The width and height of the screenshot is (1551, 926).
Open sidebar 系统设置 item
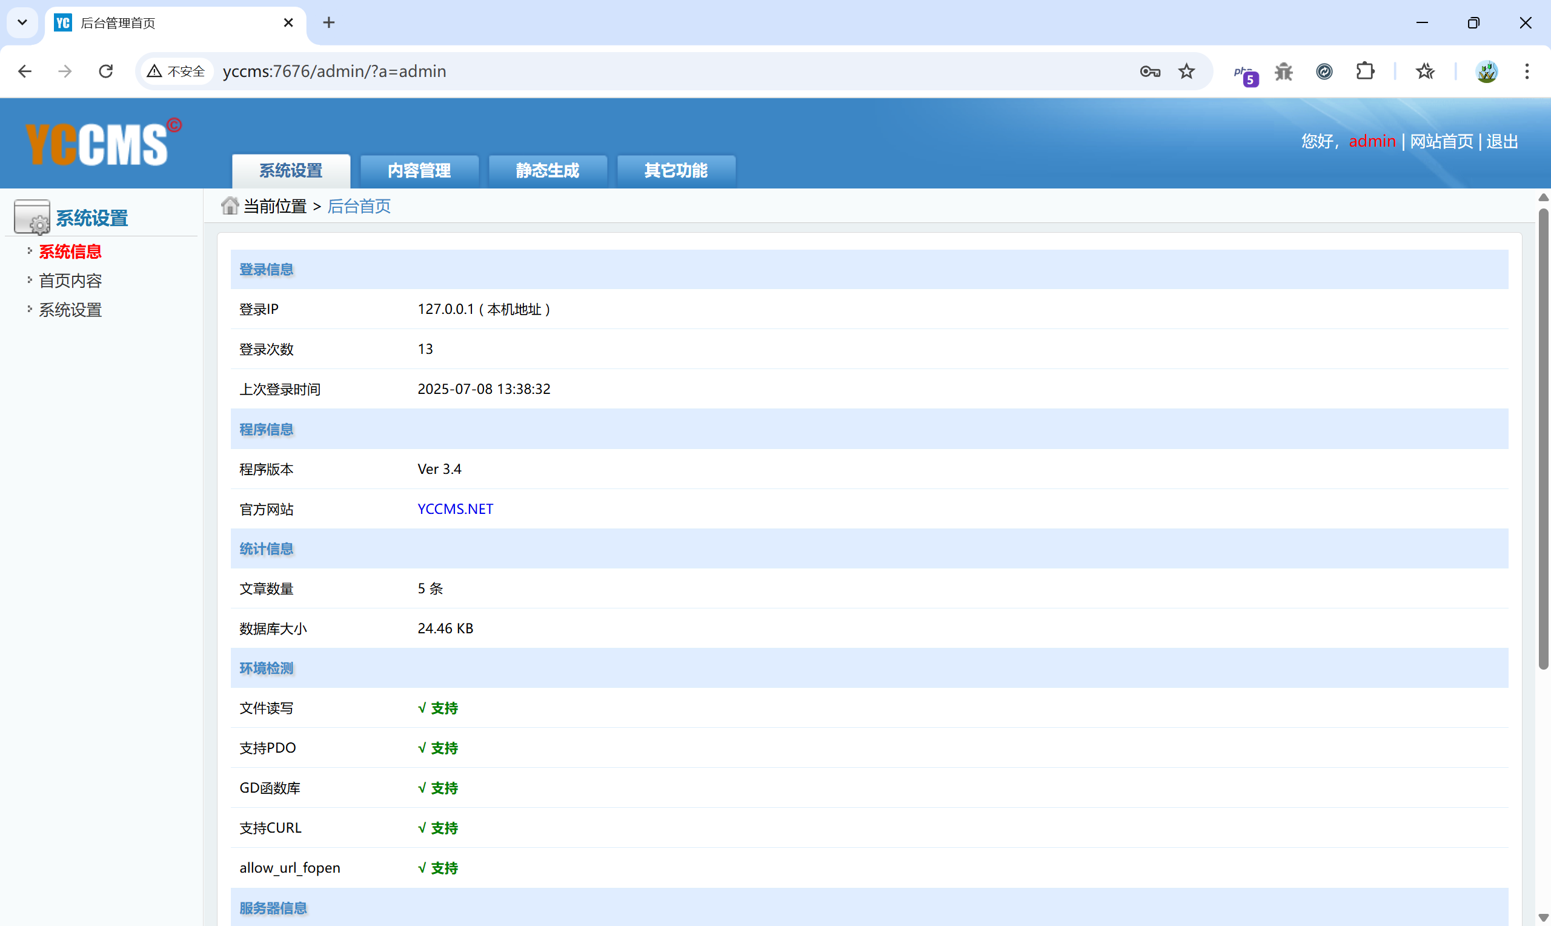tap(70, 310)
